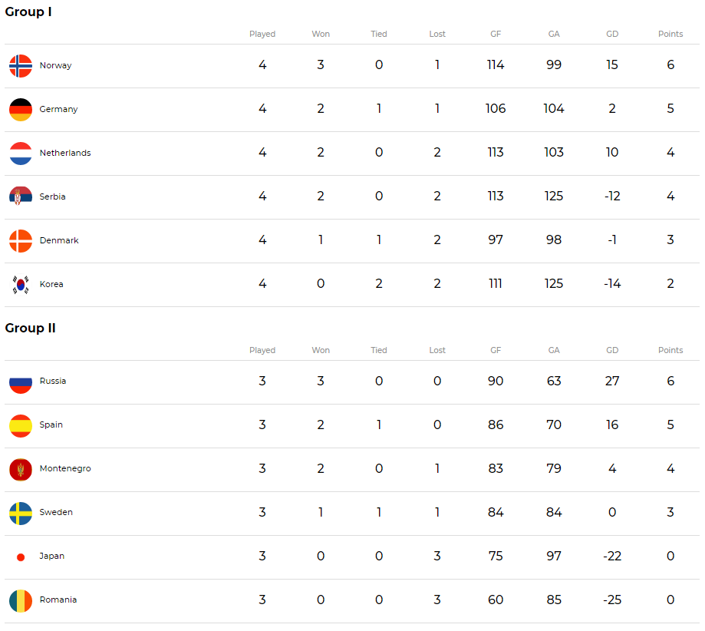Click the Group I Played column header
Viewport: 705px width, 631px height.
[x=262, y=34]
